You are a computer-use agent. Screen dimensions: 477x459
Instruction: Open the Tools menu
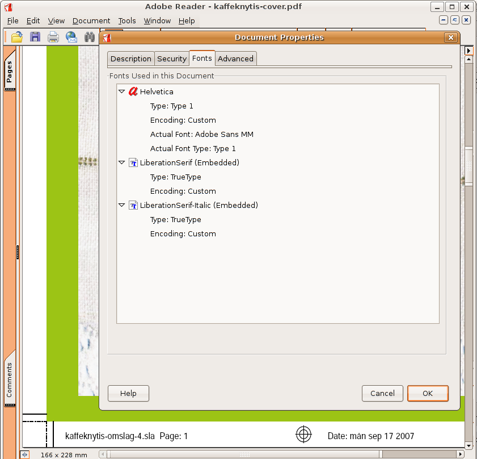[x=127, y=20]
